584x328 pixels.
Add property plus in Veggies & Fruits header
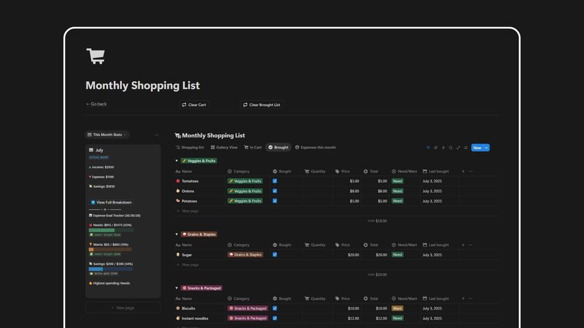click(463, 171)
